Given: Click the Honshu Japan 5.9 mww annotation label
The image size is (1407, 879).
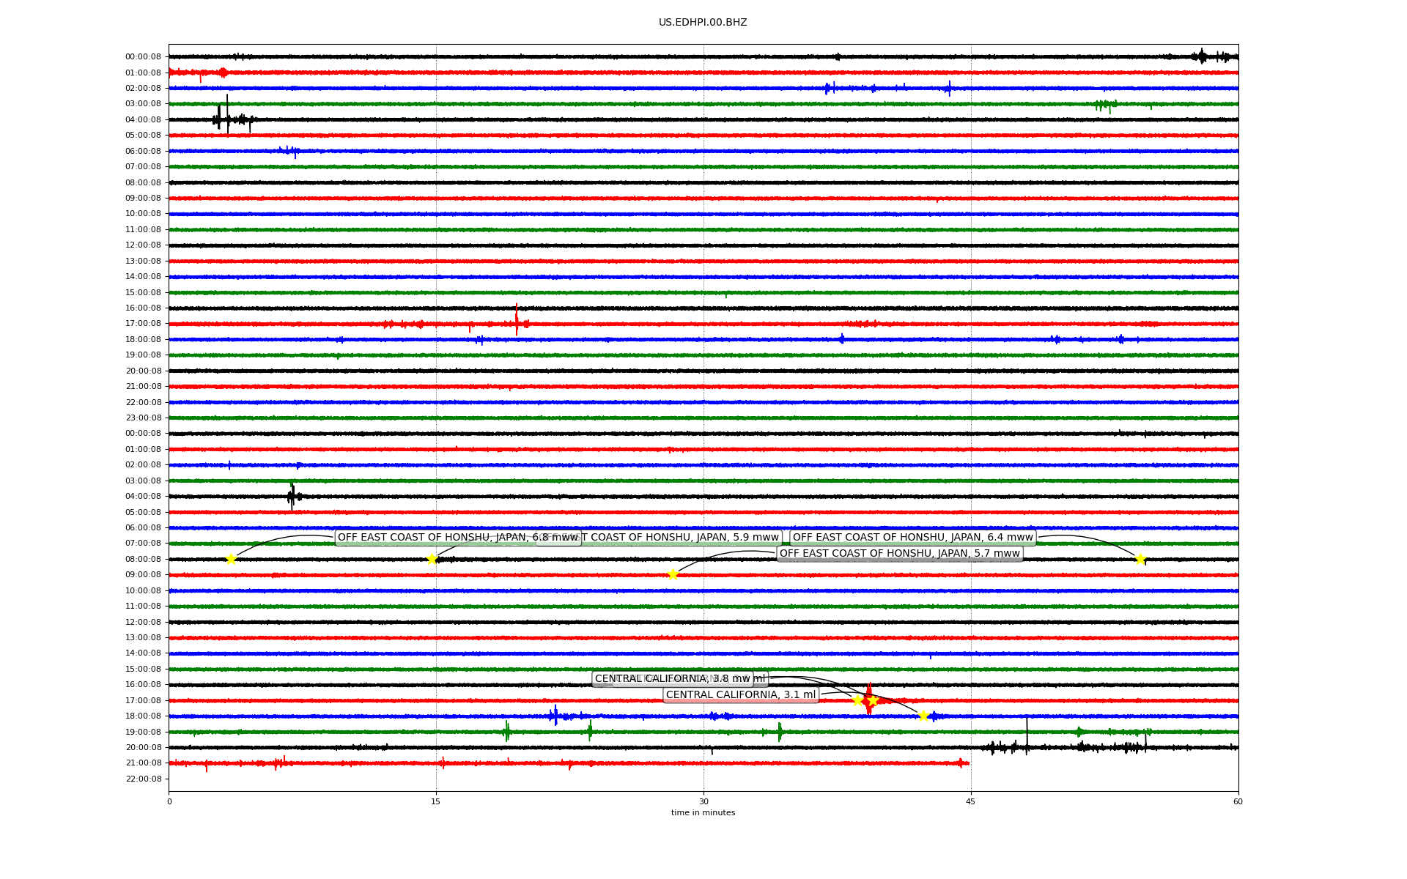Looking at the screenshot, I should point(682,538).
